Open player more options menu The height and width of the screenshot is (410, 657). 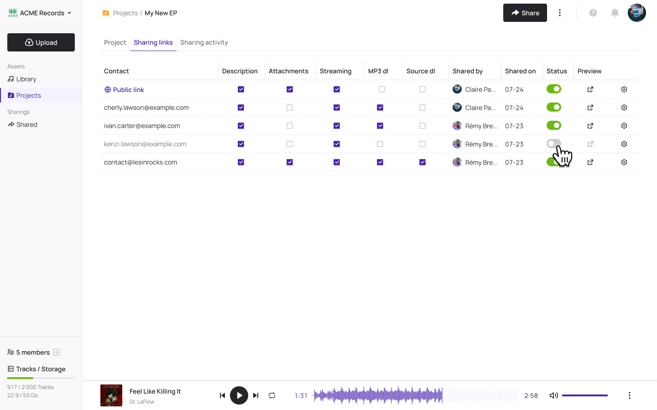pyautogui.click(x=630, y=395)
